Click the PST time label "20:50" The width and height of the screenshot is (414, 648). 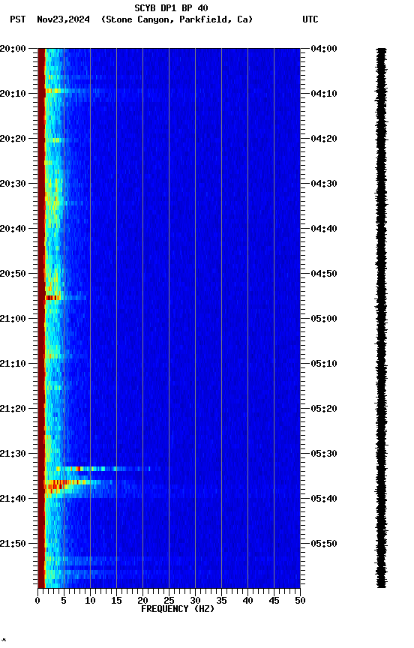point(13,274)
